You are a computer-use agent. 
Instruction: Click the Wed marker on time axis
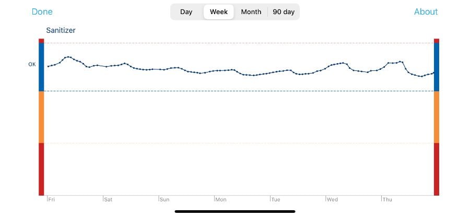click(x=332, y=199)
